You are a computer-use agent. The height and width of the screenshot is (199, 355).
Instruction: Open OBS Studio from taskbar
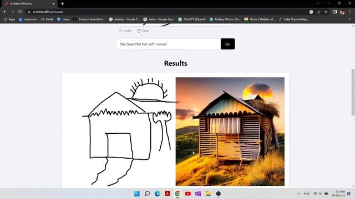(x=218, y=193)
